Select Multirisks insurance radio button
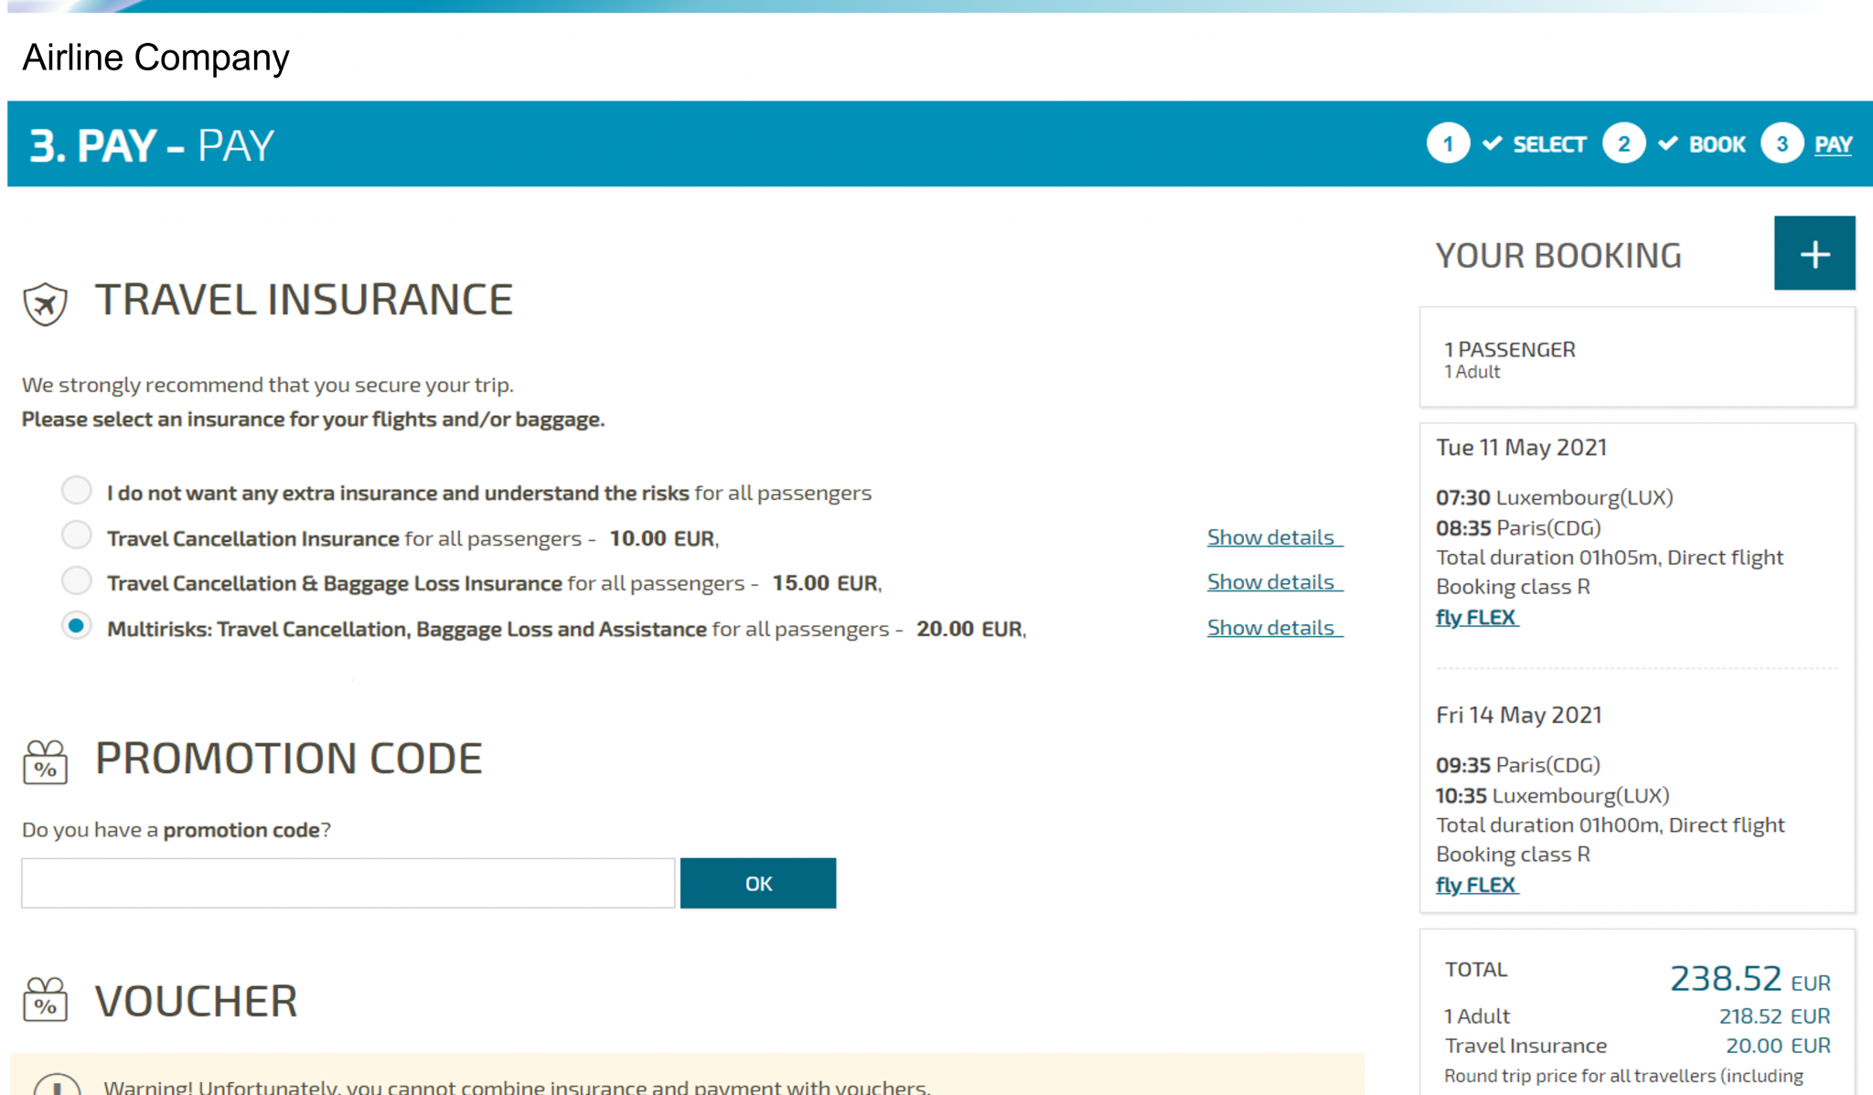The width and height of the screenshot is (1873, 1095). tap(77, 626)
